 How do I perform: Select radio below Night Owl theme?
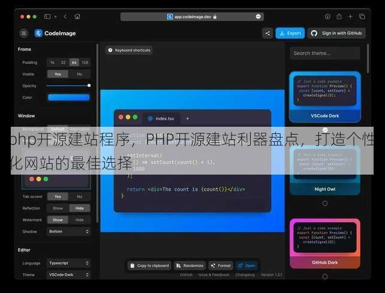pos(325,203)
